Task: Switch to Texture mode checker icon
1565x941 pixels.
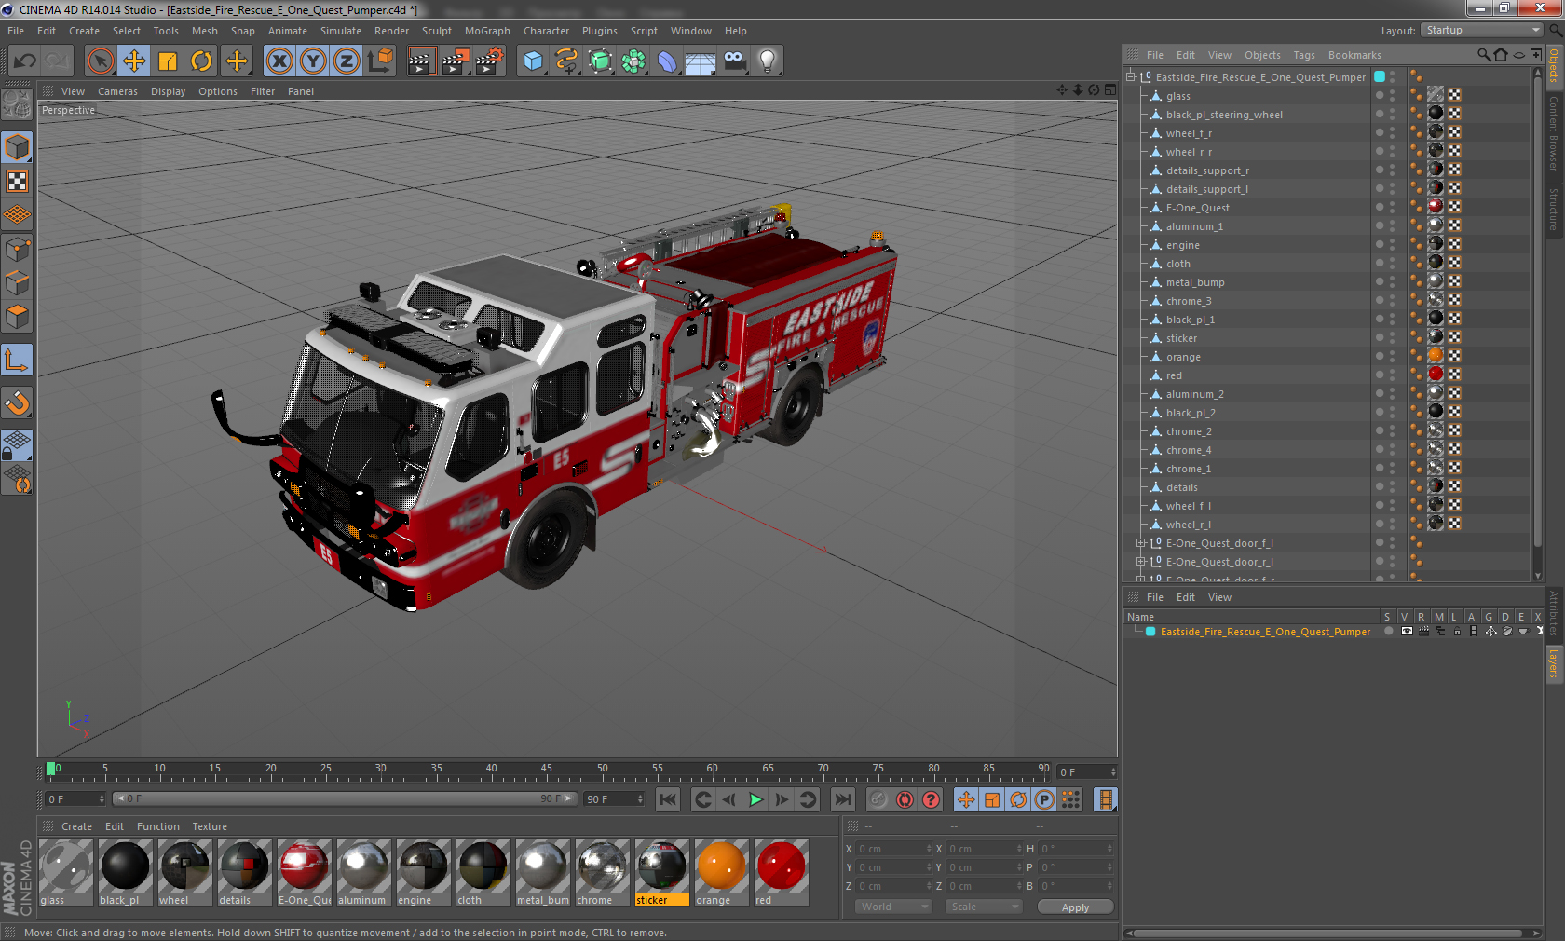Action: [x=18, y=182]
